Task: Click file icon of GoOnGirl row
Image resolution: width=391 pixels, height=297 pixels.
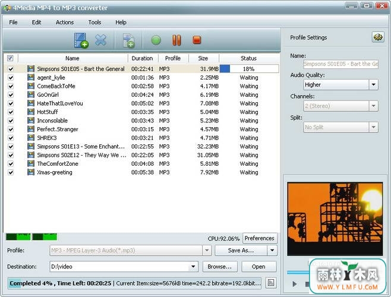Action: (x=31, y=94)
